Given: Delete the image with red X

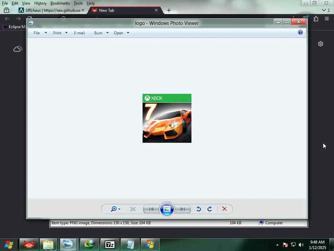Looking at the screenshot, I should pyautogui.click(x=224, y=209).
